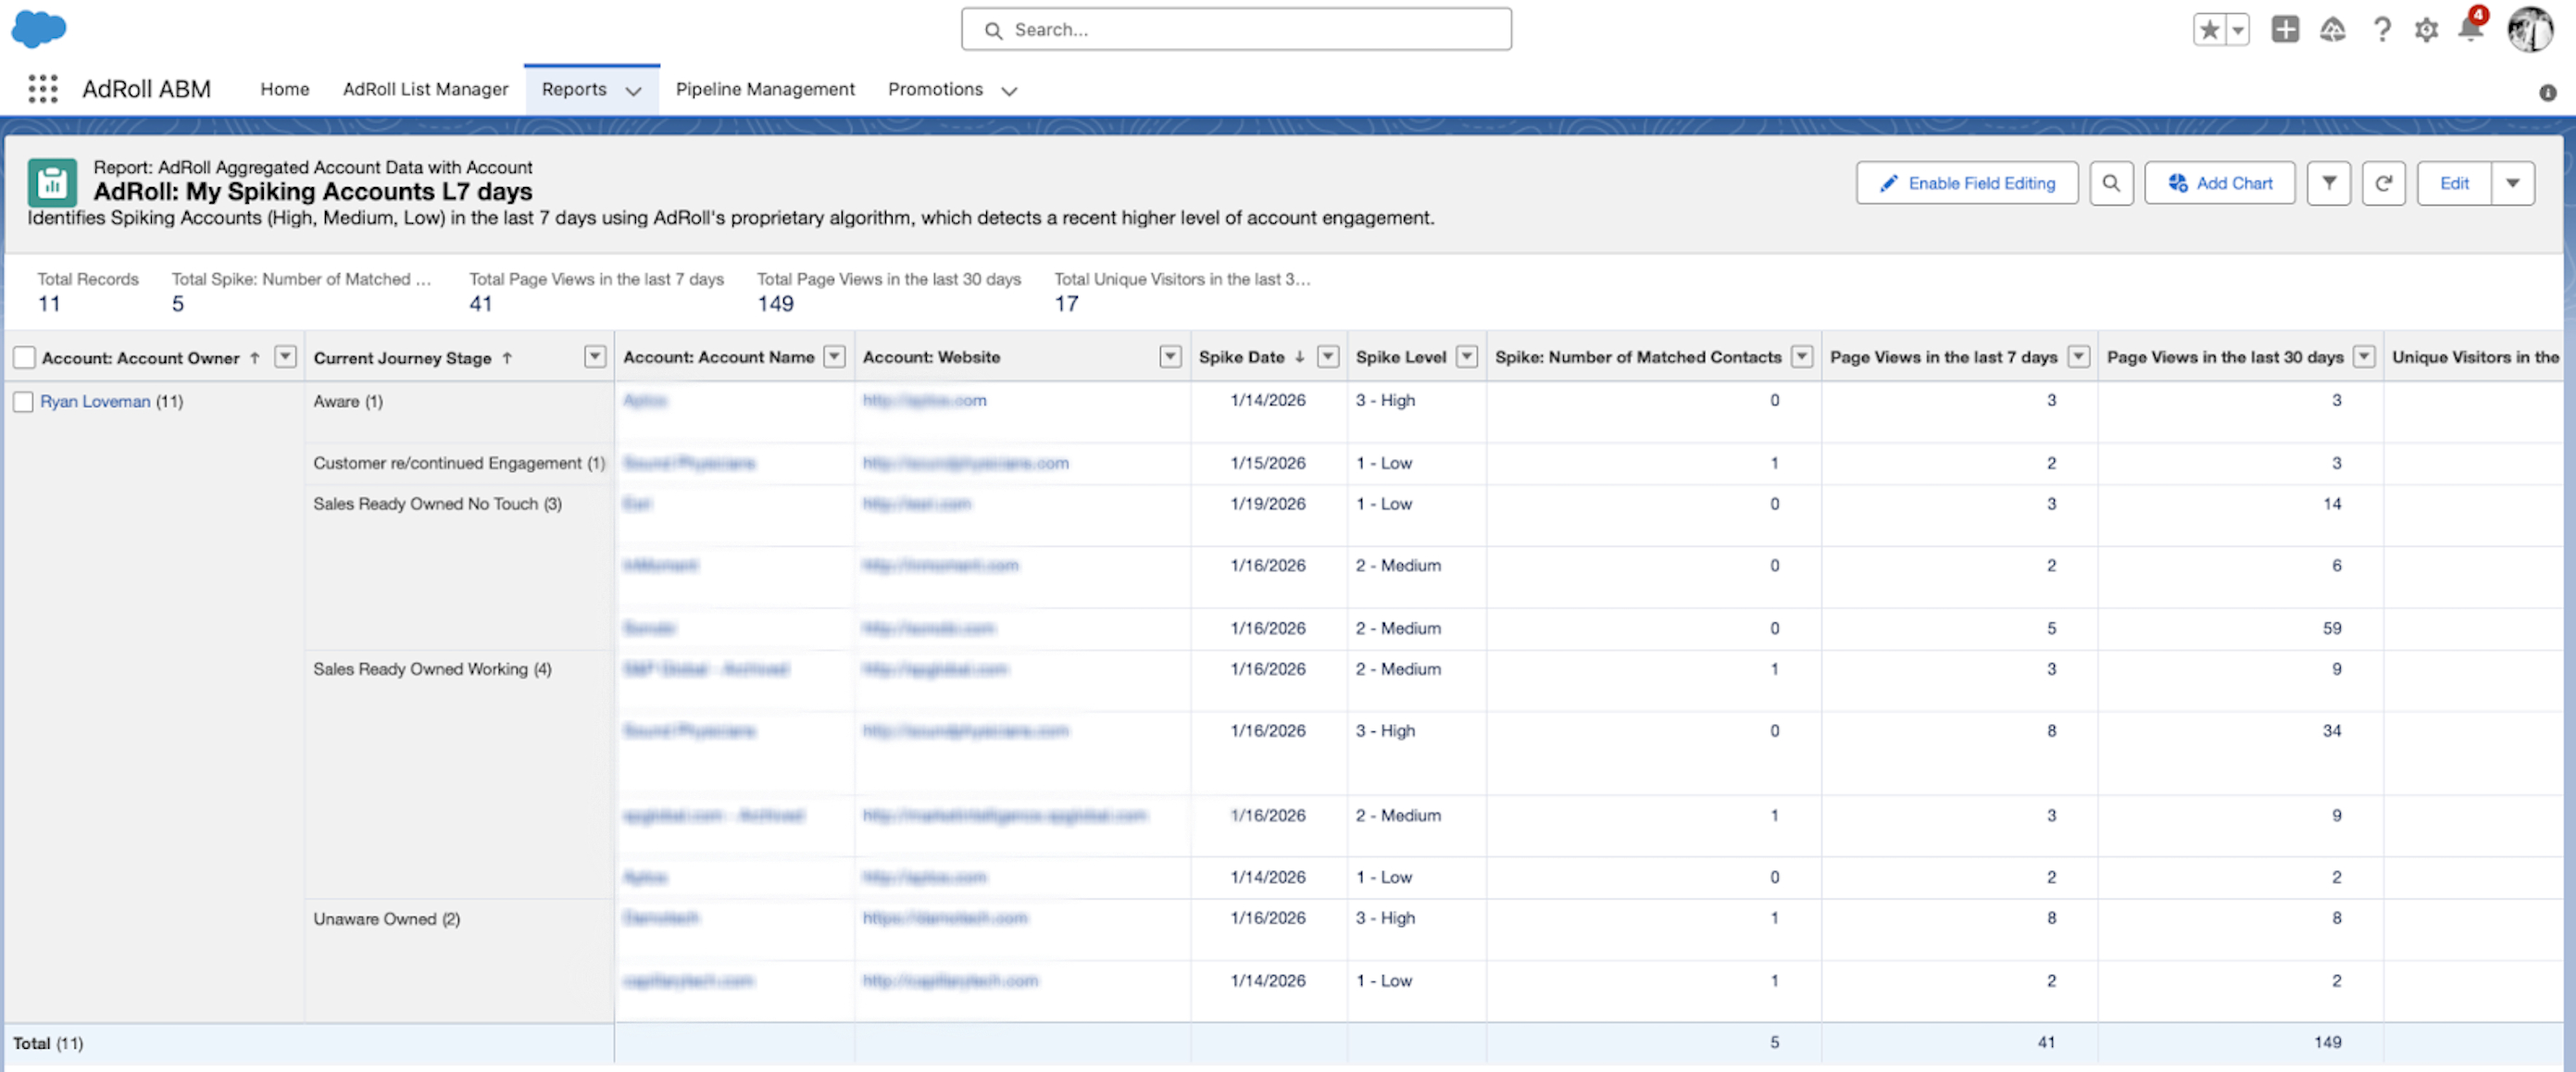Click Sales Ready Owned No Touch (3) group
The image size is (2576, 1072).
437,504
